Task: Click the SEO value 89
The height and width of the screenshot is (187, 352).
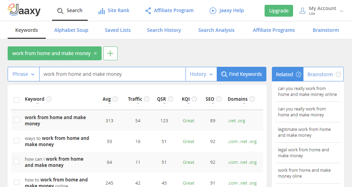Action: [213, 121]
